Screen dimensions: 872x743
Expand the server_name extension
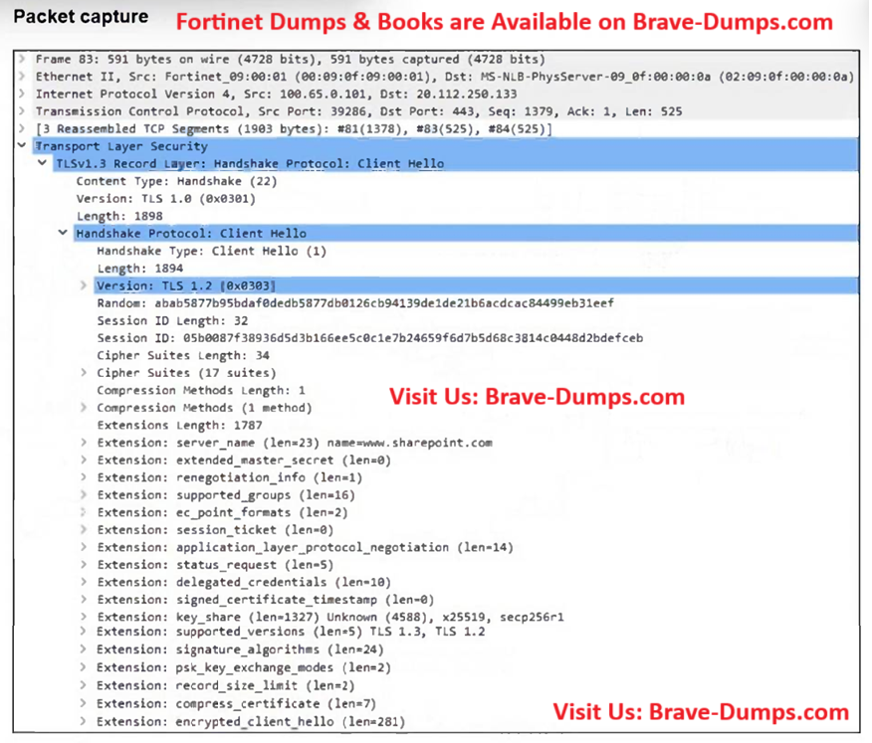tap(85, 443)
